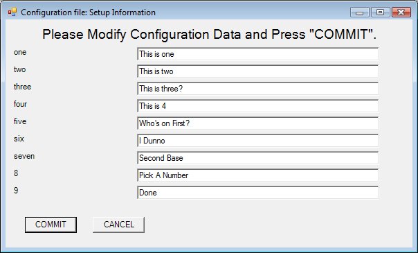This screenshot has height=253, width=418.
Task: Focus the "Who's on First?" text box
Action: tap(257, 123)
